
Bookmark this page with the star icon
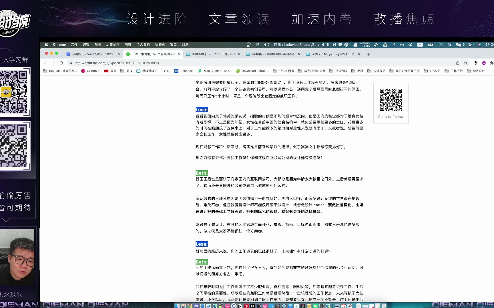coord(466,63)
